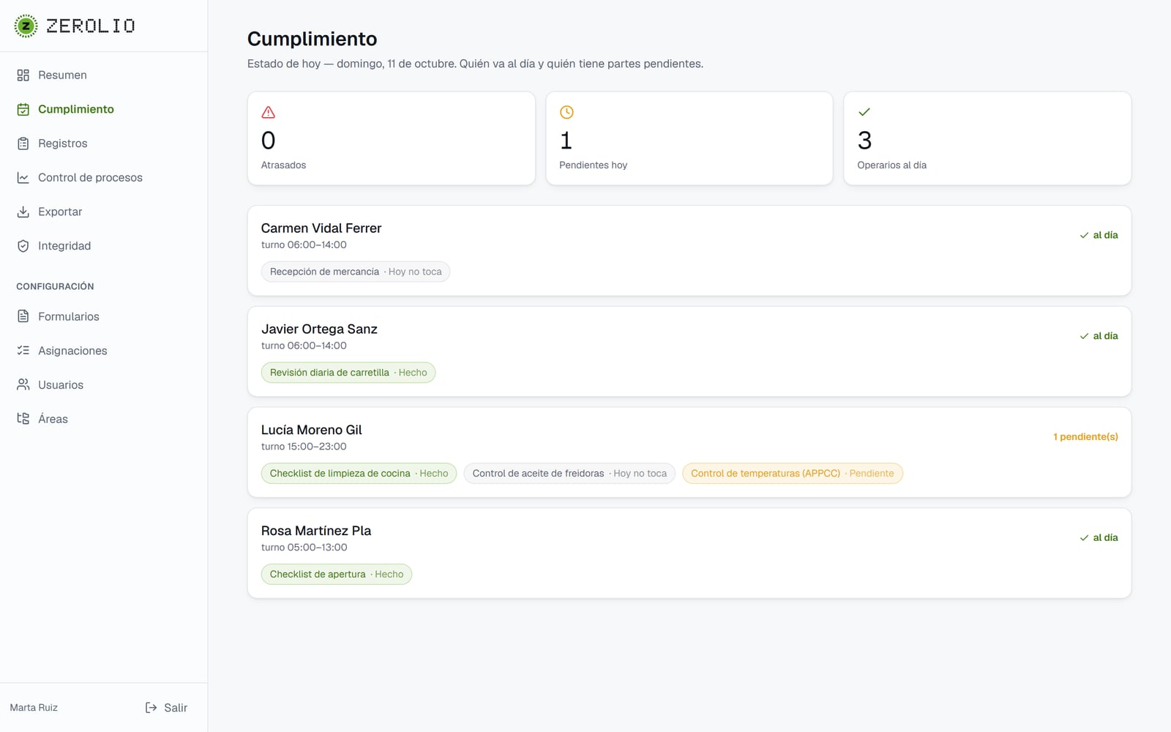Click Control de aceite de freidoras chip
1171x732 pixels.
coord(569,474)
